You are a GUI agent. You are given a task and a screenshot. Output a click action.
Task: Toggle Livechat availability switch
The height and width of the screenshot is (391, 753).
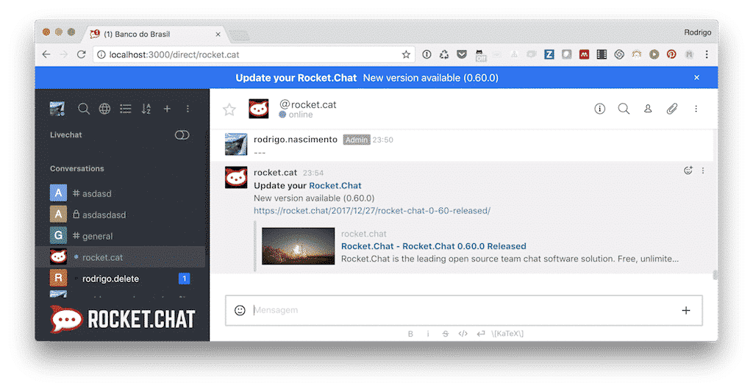[182, 134]
